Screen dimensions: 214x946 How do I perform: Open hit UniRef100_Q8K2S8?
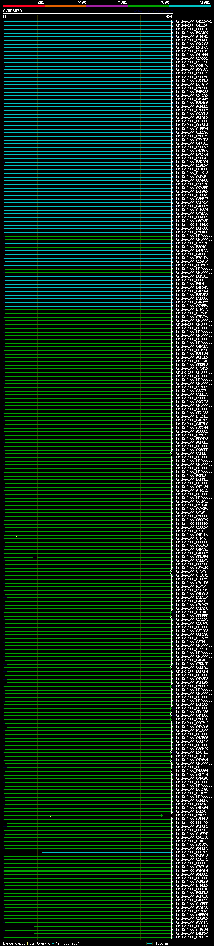point(192,635)
